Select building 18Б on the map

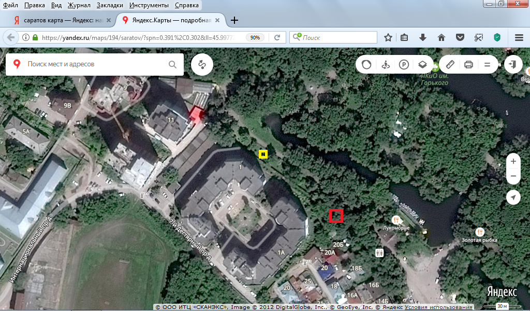(x=357, y=268)
